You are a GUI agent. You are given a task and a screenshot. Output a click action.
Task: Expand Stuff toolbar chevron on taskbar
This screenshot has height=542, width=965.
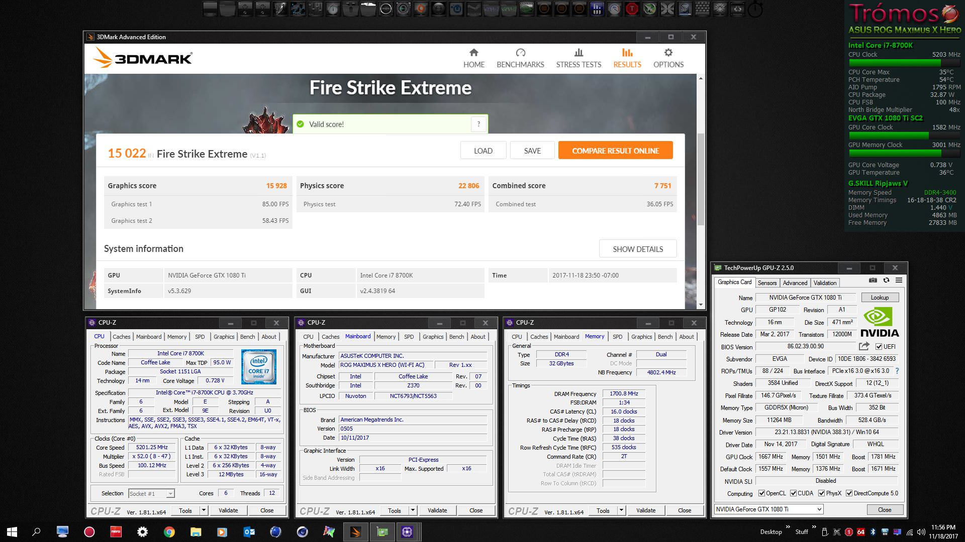click(x=814, y=527)
